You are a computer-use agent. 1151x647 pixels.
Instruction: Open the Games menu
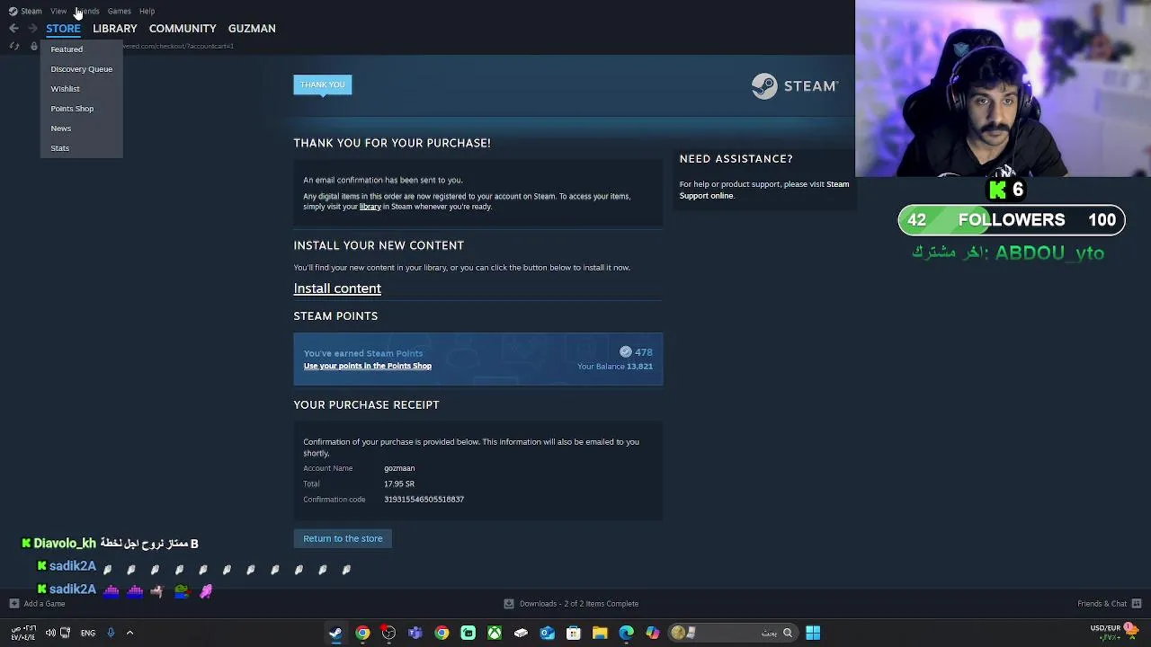119,11
